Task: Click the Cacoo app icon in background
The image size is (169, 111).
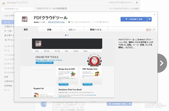Action: [44, 104]
